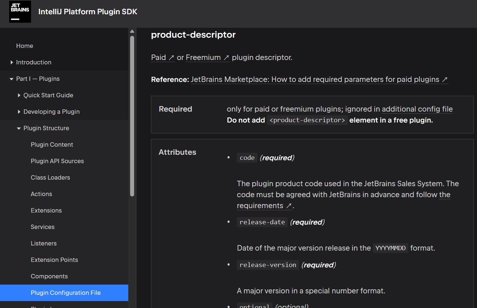Open IntelliJ Platform Plugin SDK title link

(x=88, y=12)
